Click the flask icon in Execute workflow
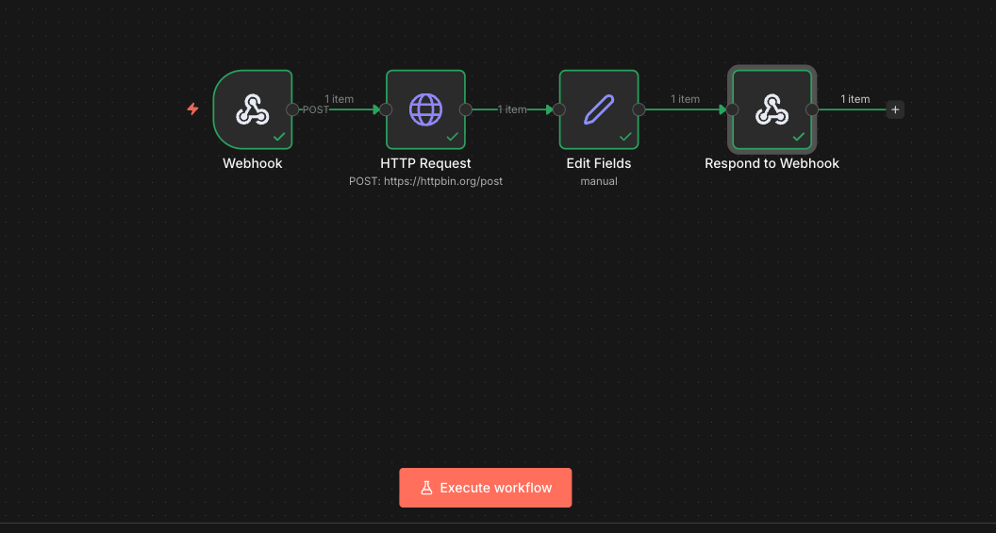The width and height of the screenshot is (996, 533). click(x=426, y=488)
